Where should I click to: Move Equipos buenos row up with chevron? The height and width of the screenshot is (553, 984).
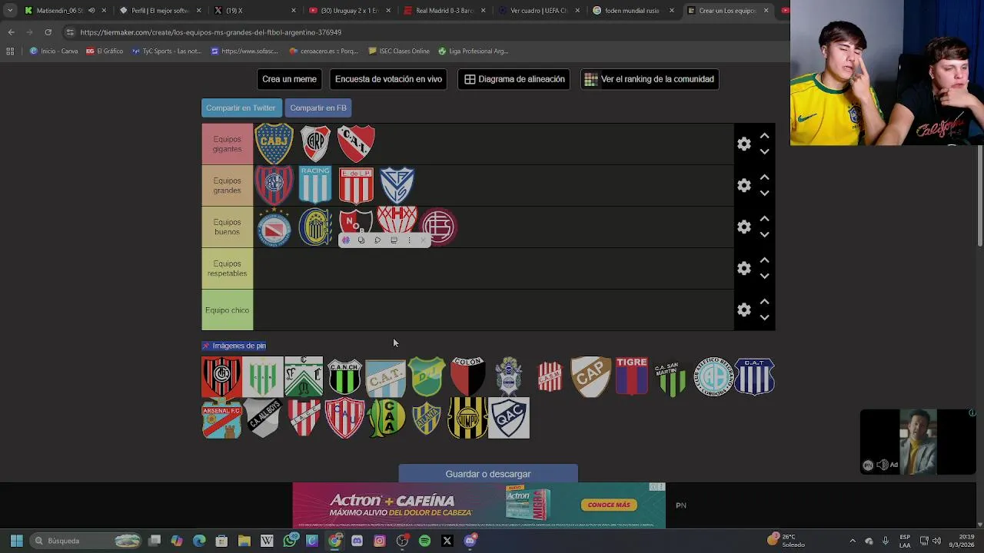pyautogui.click(x=764, y=219)
